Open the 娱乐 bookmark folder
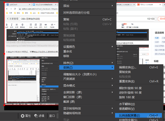The width and height of the screenshot is (165, 121). point(17,13)
